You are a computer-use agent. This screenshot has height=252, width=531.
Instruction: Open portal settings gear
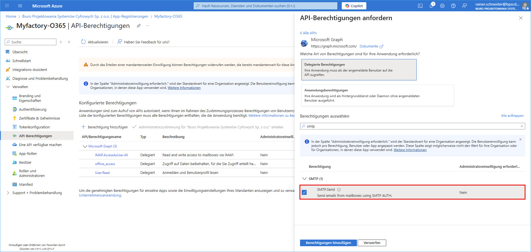point(442,6)
